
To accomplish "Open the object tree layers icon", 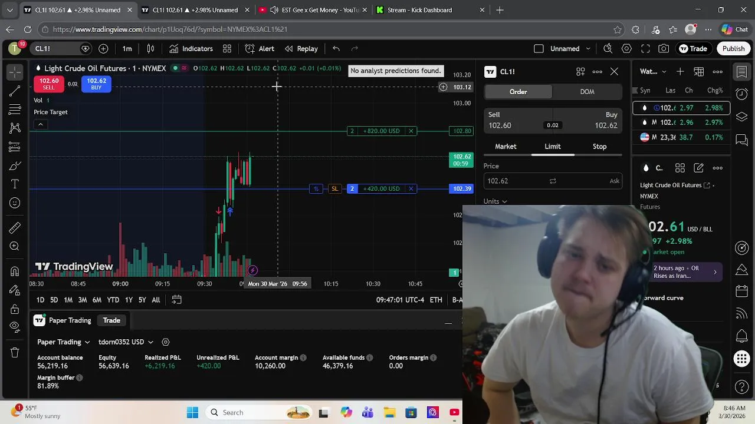I will point(742,117).
